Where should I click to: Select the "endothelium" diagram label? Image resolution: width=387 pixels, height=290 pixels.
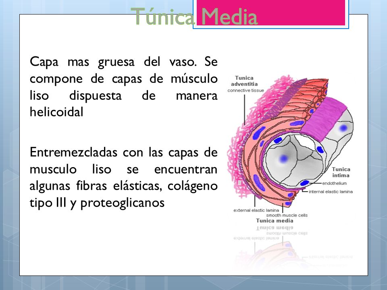[x=335, y=183]
